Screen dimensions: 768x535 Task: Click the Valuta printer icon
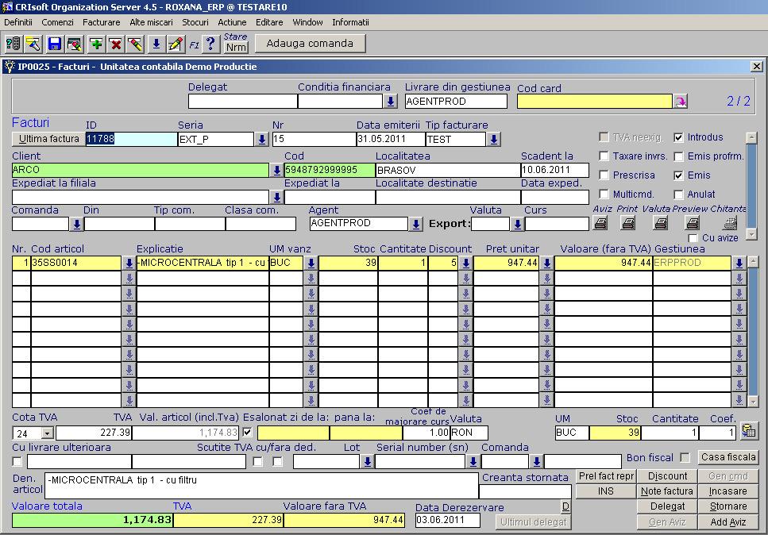(661, 223)
